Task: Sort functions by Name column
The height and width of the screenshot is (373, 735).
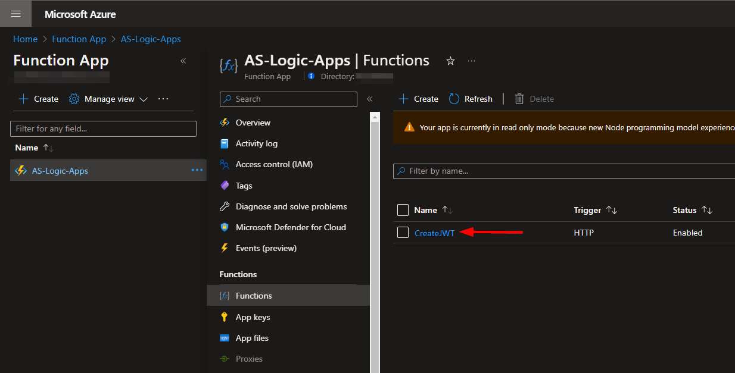Action: (x=433, y=210)
